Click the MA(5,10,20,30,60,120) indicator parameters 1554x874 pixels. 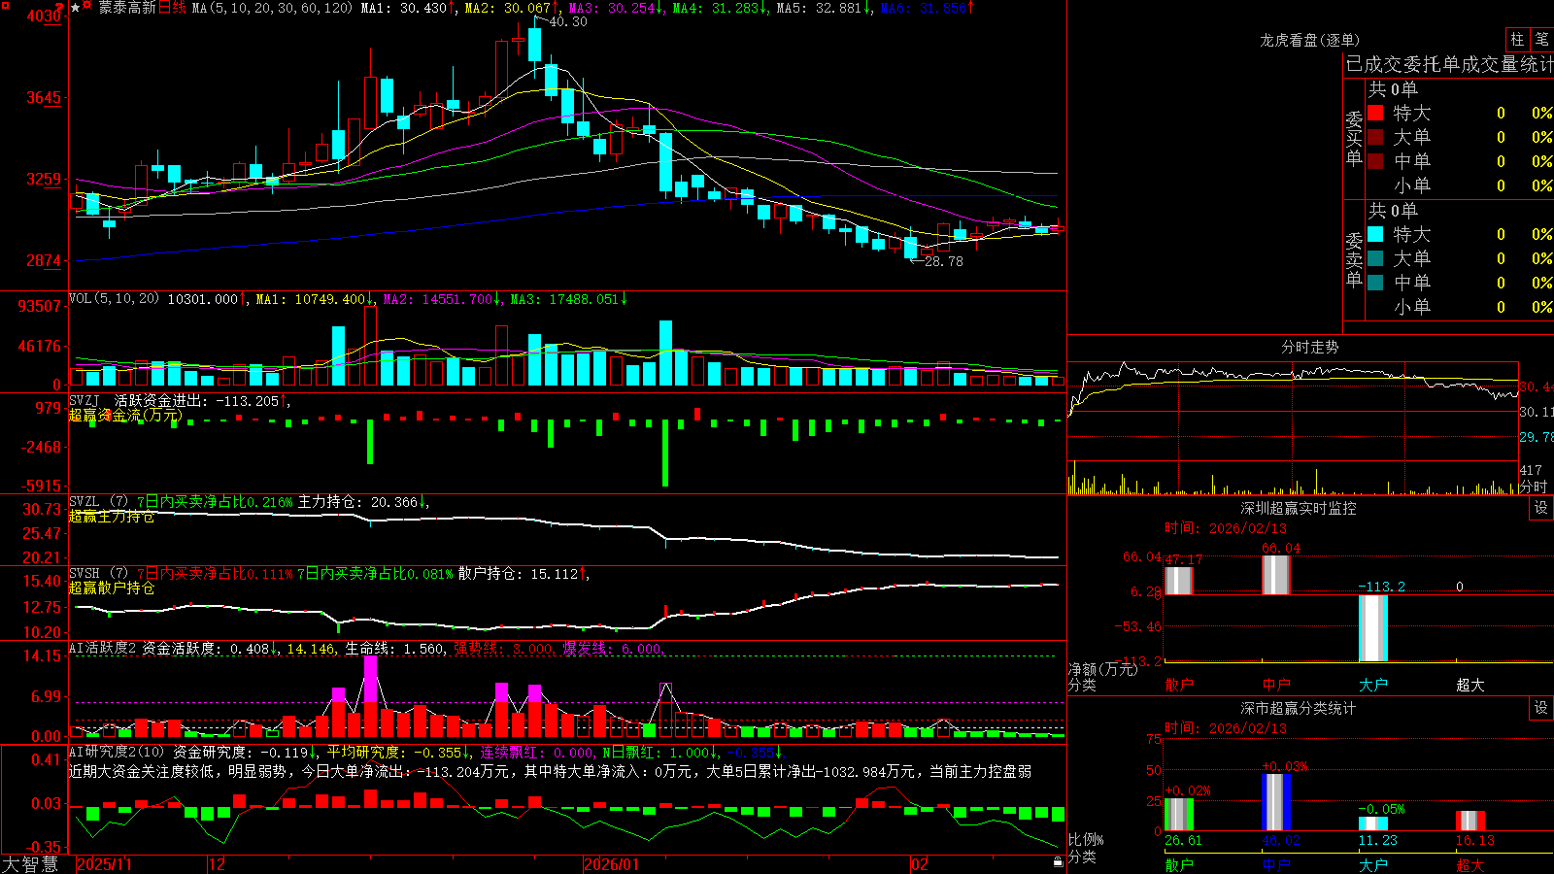272,8
